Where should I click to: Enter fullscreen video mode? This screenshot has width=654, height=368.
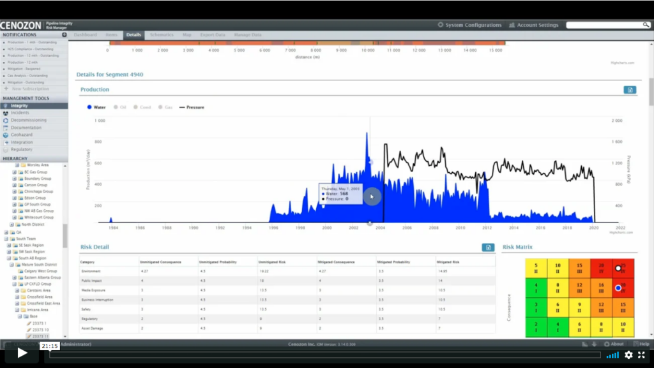641,355
